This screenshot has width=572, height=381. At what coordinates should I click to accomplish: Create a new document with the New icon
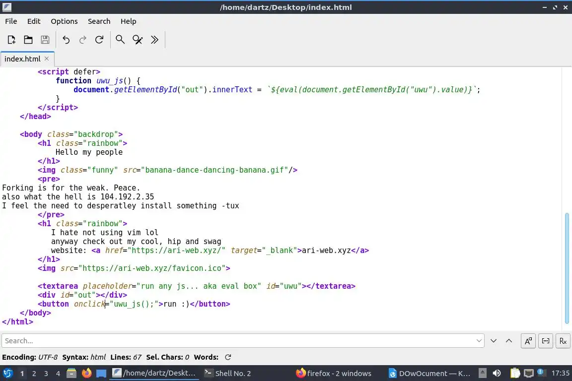[11, 39]
